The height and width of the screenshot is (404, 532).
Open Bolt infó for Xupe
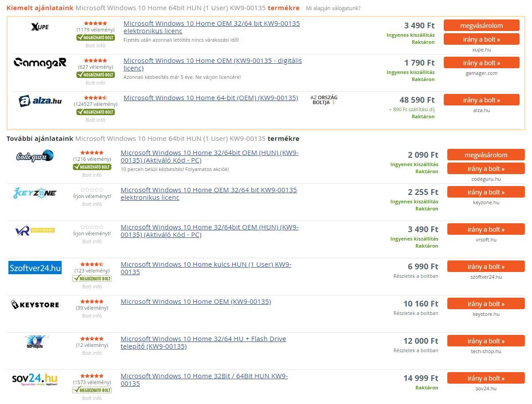coord(95,46)
